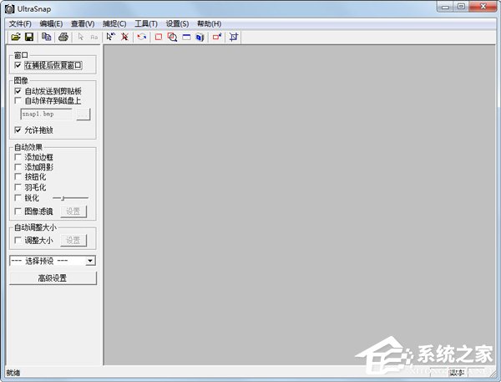The height and width of the screenshot is (382, 501).
Task: Click the window capture icon
Action: click(186, 37)
